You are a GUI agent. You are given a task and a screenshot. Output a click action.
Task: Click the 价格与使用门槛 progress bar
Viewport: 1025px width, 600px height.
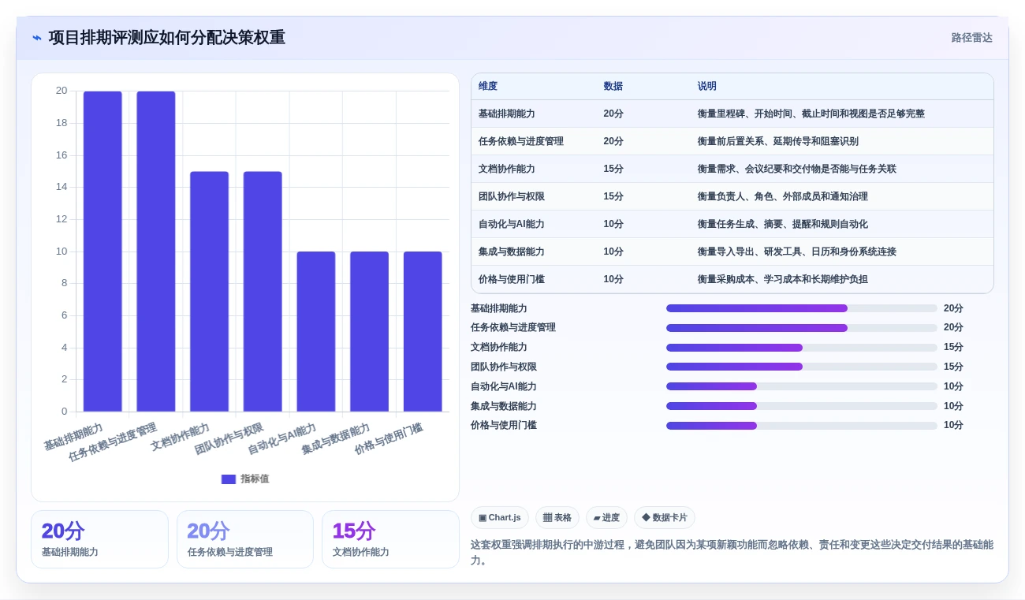[802, 426]
